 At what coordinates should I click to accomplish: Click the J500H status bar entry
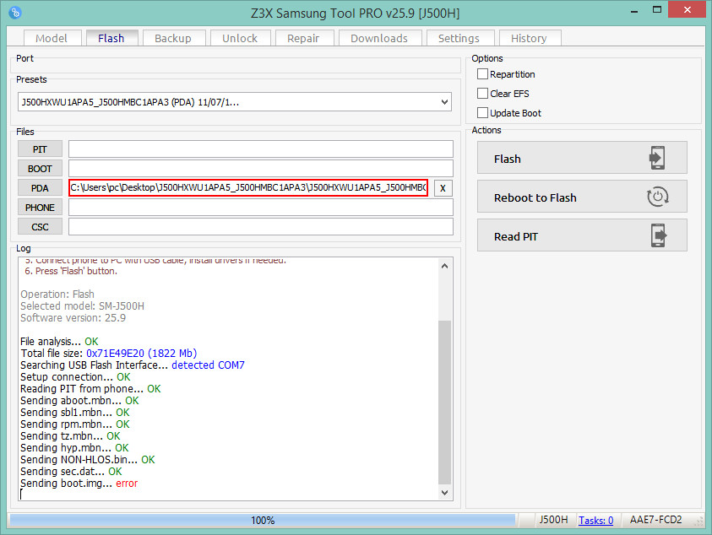(x=553, y=520)
